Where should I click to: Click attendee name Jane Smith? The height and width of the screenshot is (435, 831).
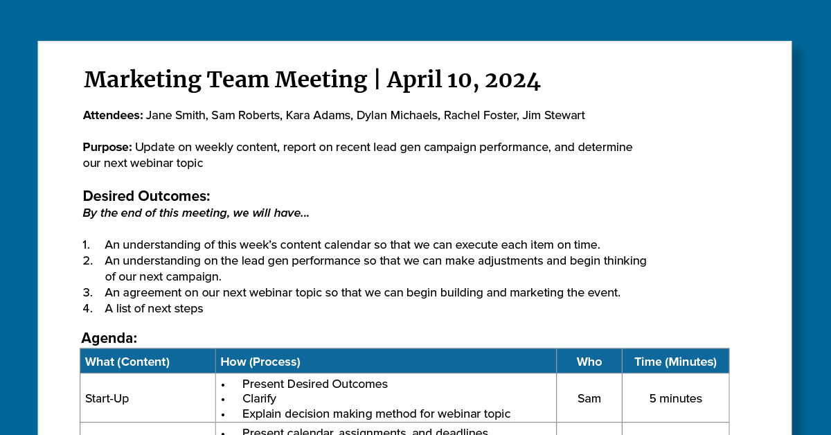coord(175,116)
